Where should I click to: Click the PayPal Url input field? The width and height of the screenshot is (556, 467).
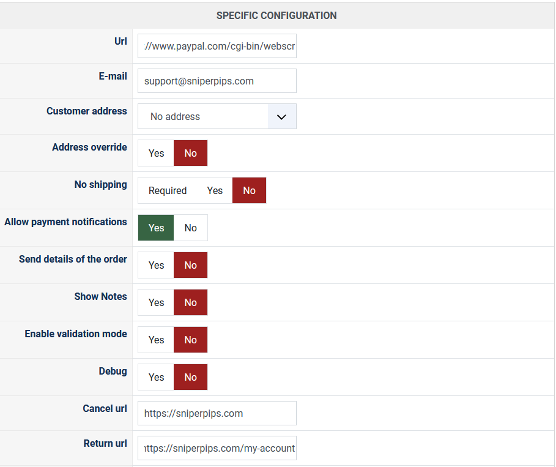coord(217,46)
